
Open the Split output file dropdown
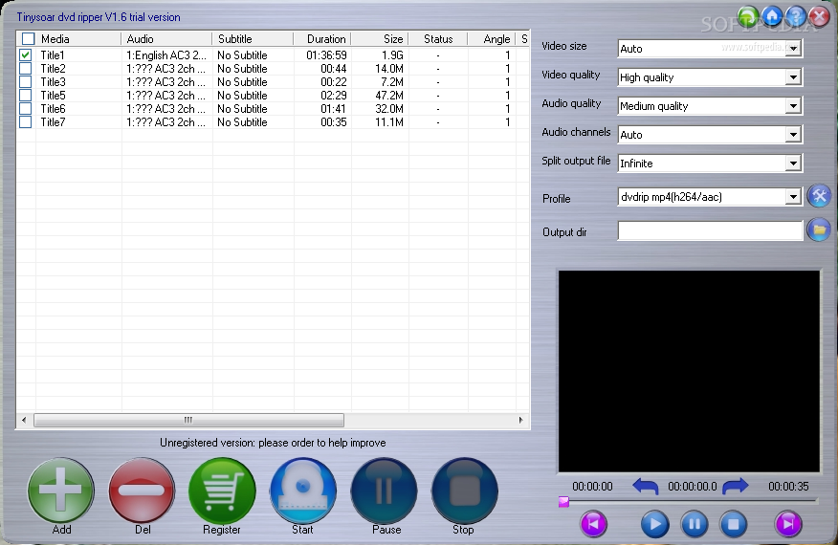(793, 163)
